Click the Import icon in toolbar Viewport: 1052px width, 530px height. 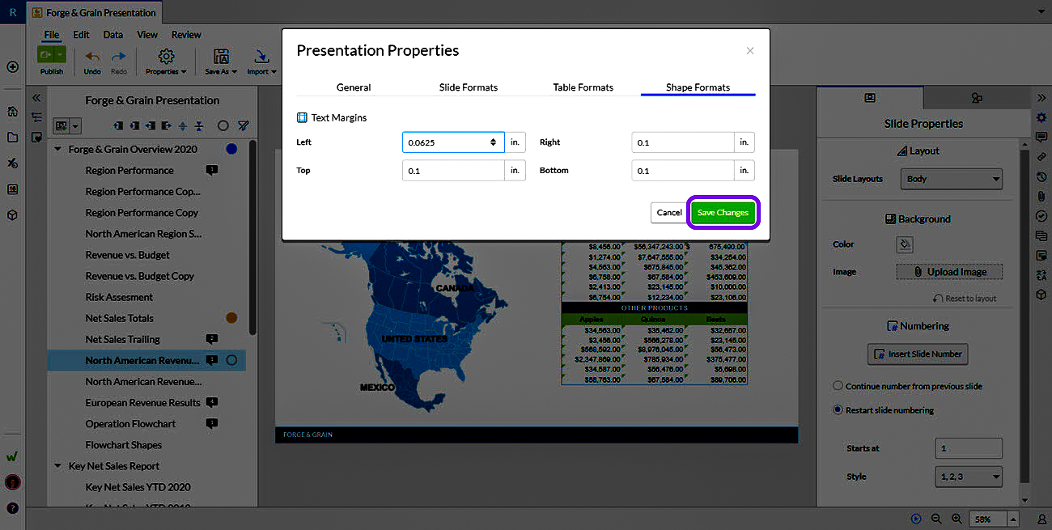click(261, 57)
